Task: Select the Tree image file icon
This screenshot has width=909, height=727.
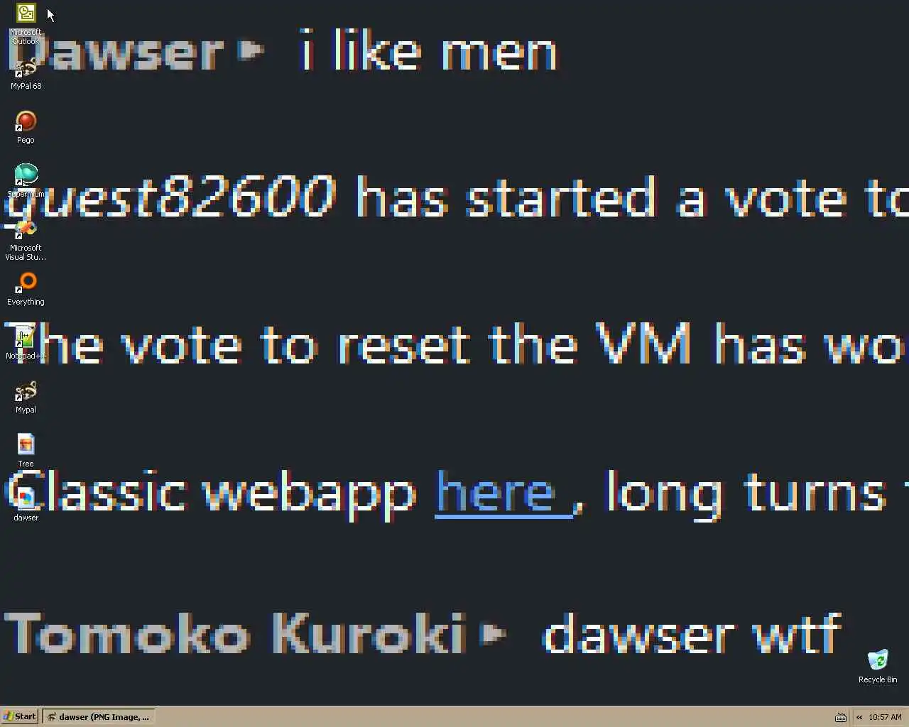Action: tap(26, 452)
